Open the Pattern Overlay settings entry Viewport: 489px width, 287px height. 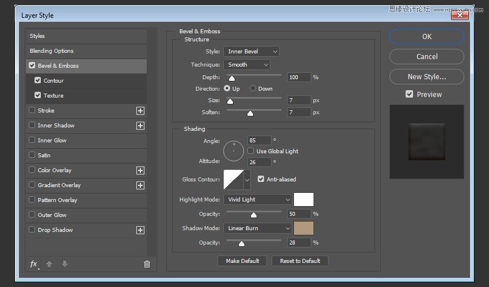(x=58, y=200)
